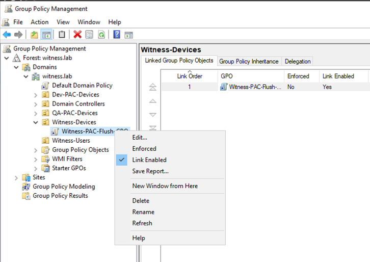Open Help via blue question mark icon

117,35
